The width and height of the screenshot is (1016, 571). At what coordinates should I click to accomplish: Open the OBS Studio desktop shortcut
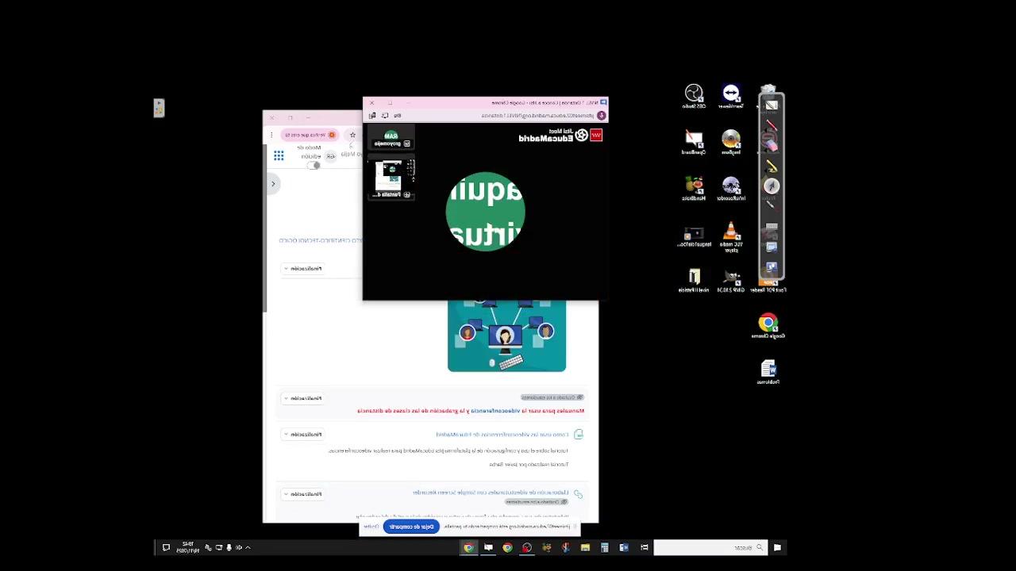[x=694, y=96]
